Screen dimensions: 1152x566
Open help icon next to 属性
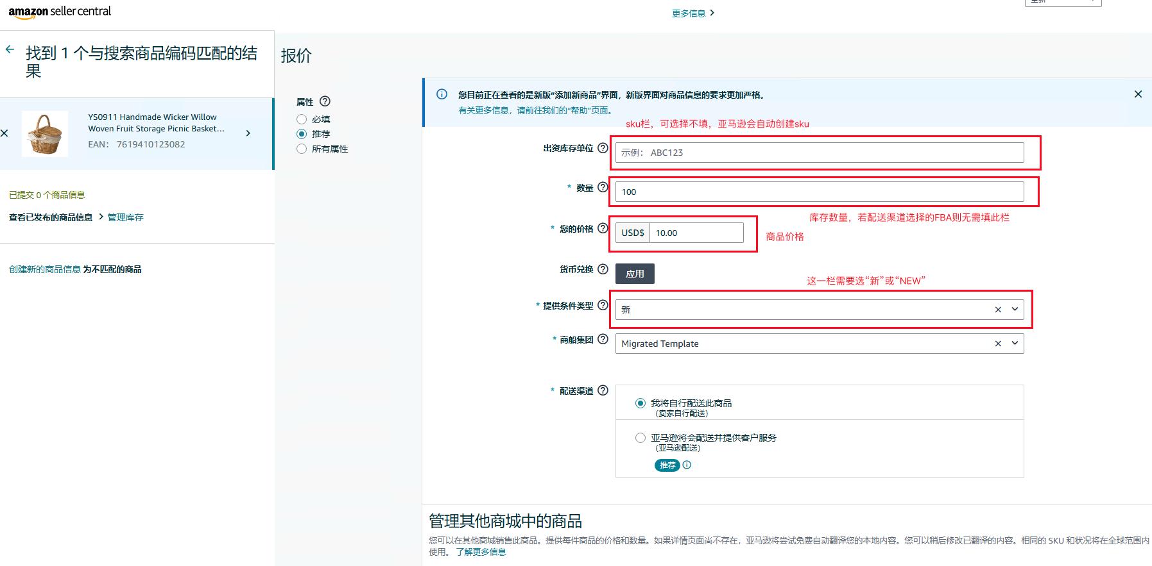(325, 101)
